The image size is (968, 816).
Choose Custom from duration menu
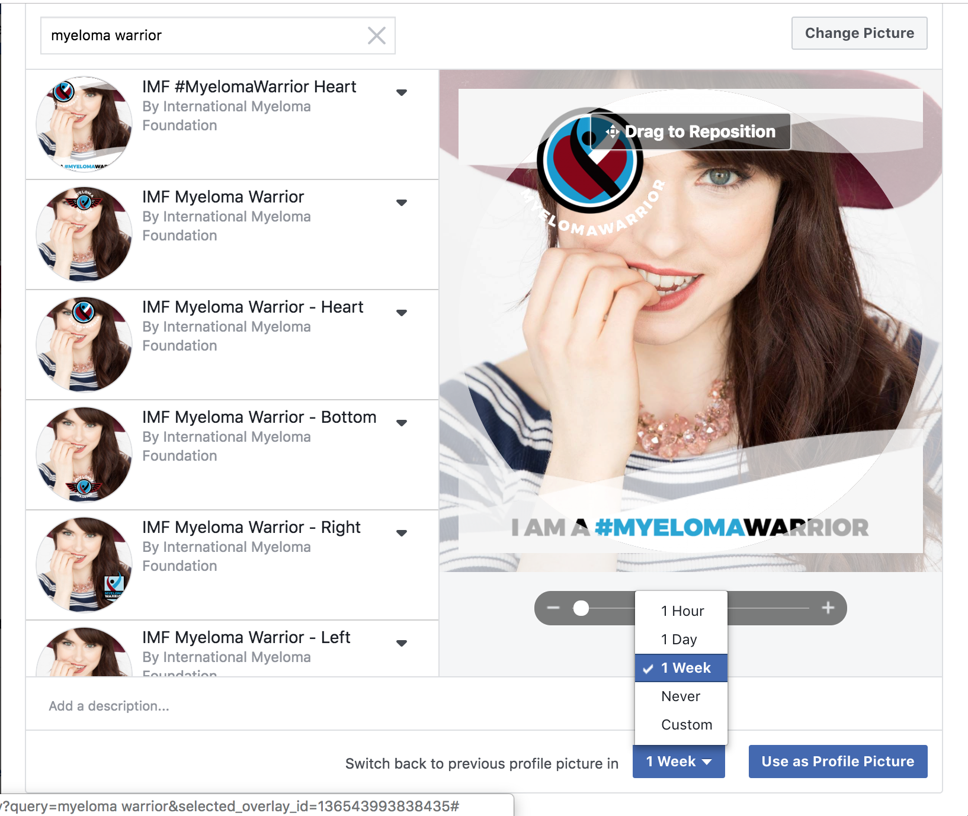(x=681, y=725)
